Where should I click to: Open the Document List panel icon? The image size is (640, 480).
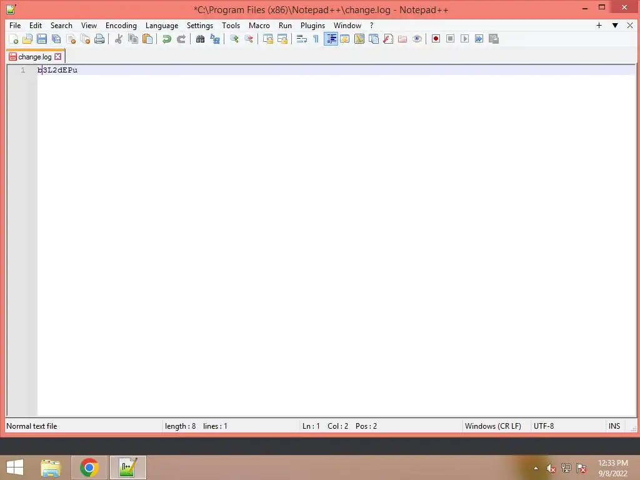tap(374, 39)
